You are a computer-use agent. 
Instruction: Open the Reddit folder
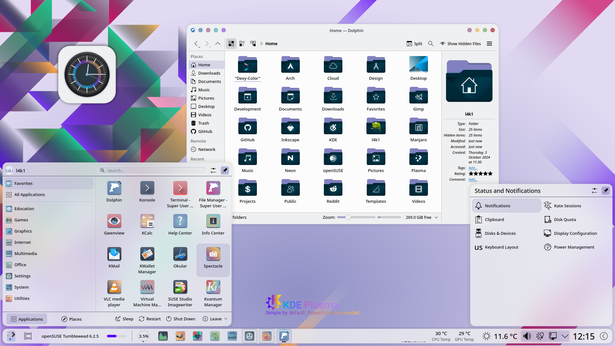[333, 191]
